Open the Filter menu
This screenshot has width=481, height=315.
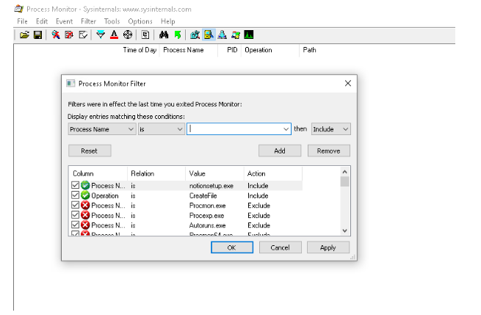(88, 21)
